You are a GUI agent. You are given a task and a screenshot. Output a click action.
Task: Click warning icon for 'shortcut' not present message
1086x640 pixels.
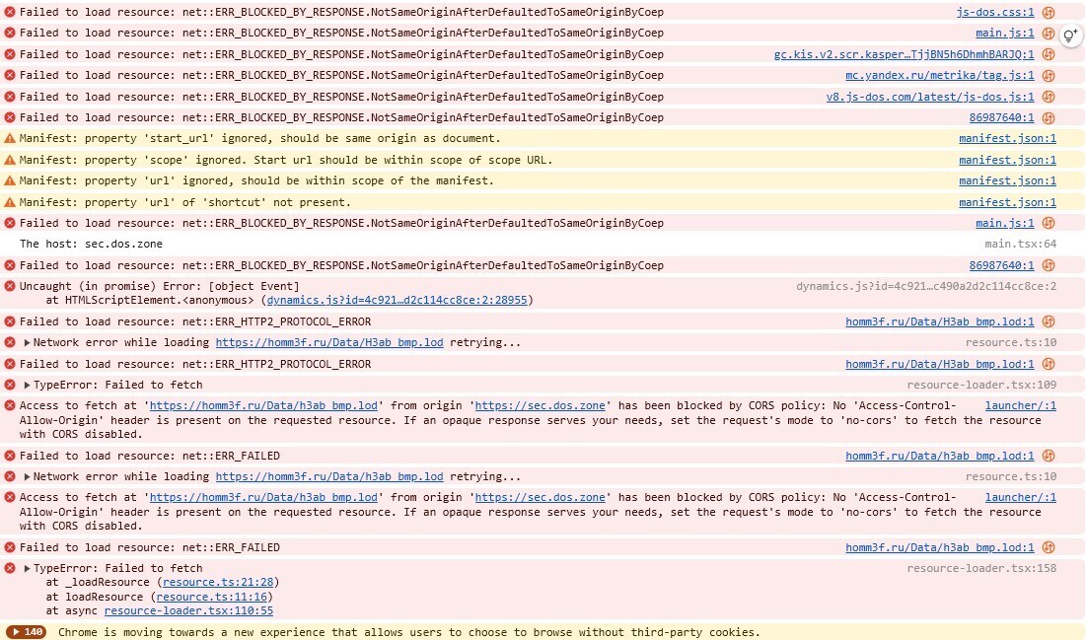tap(10, 202)
